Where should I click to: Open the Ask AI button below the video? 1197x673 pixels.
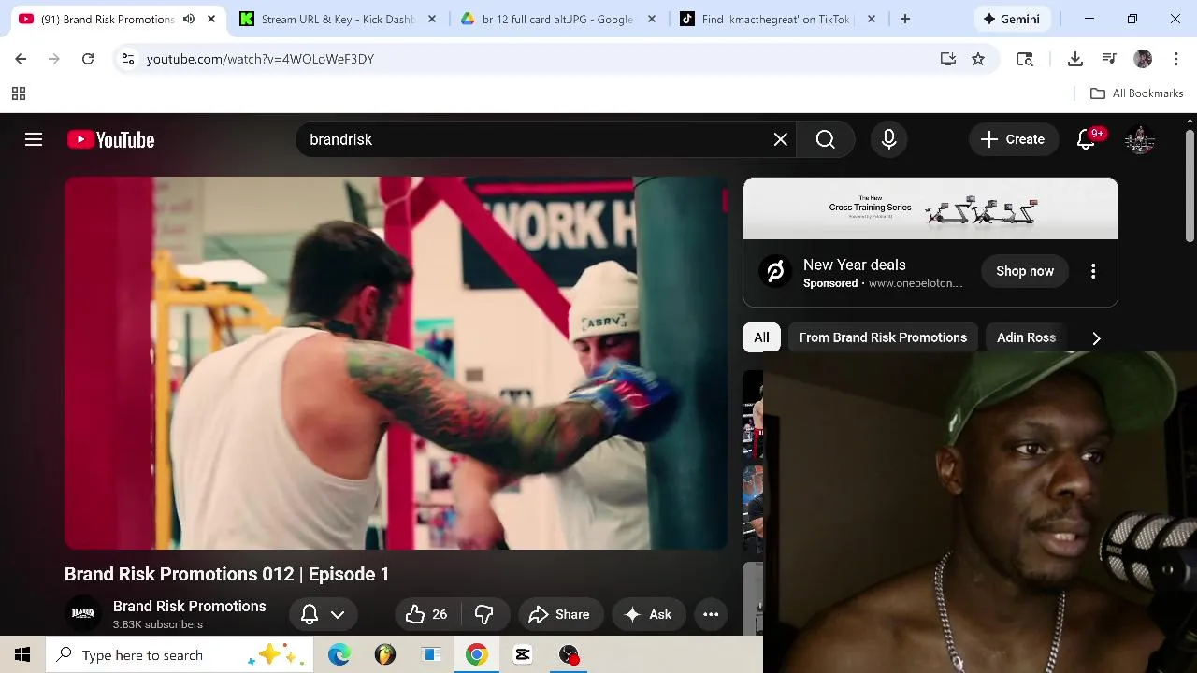648,614
